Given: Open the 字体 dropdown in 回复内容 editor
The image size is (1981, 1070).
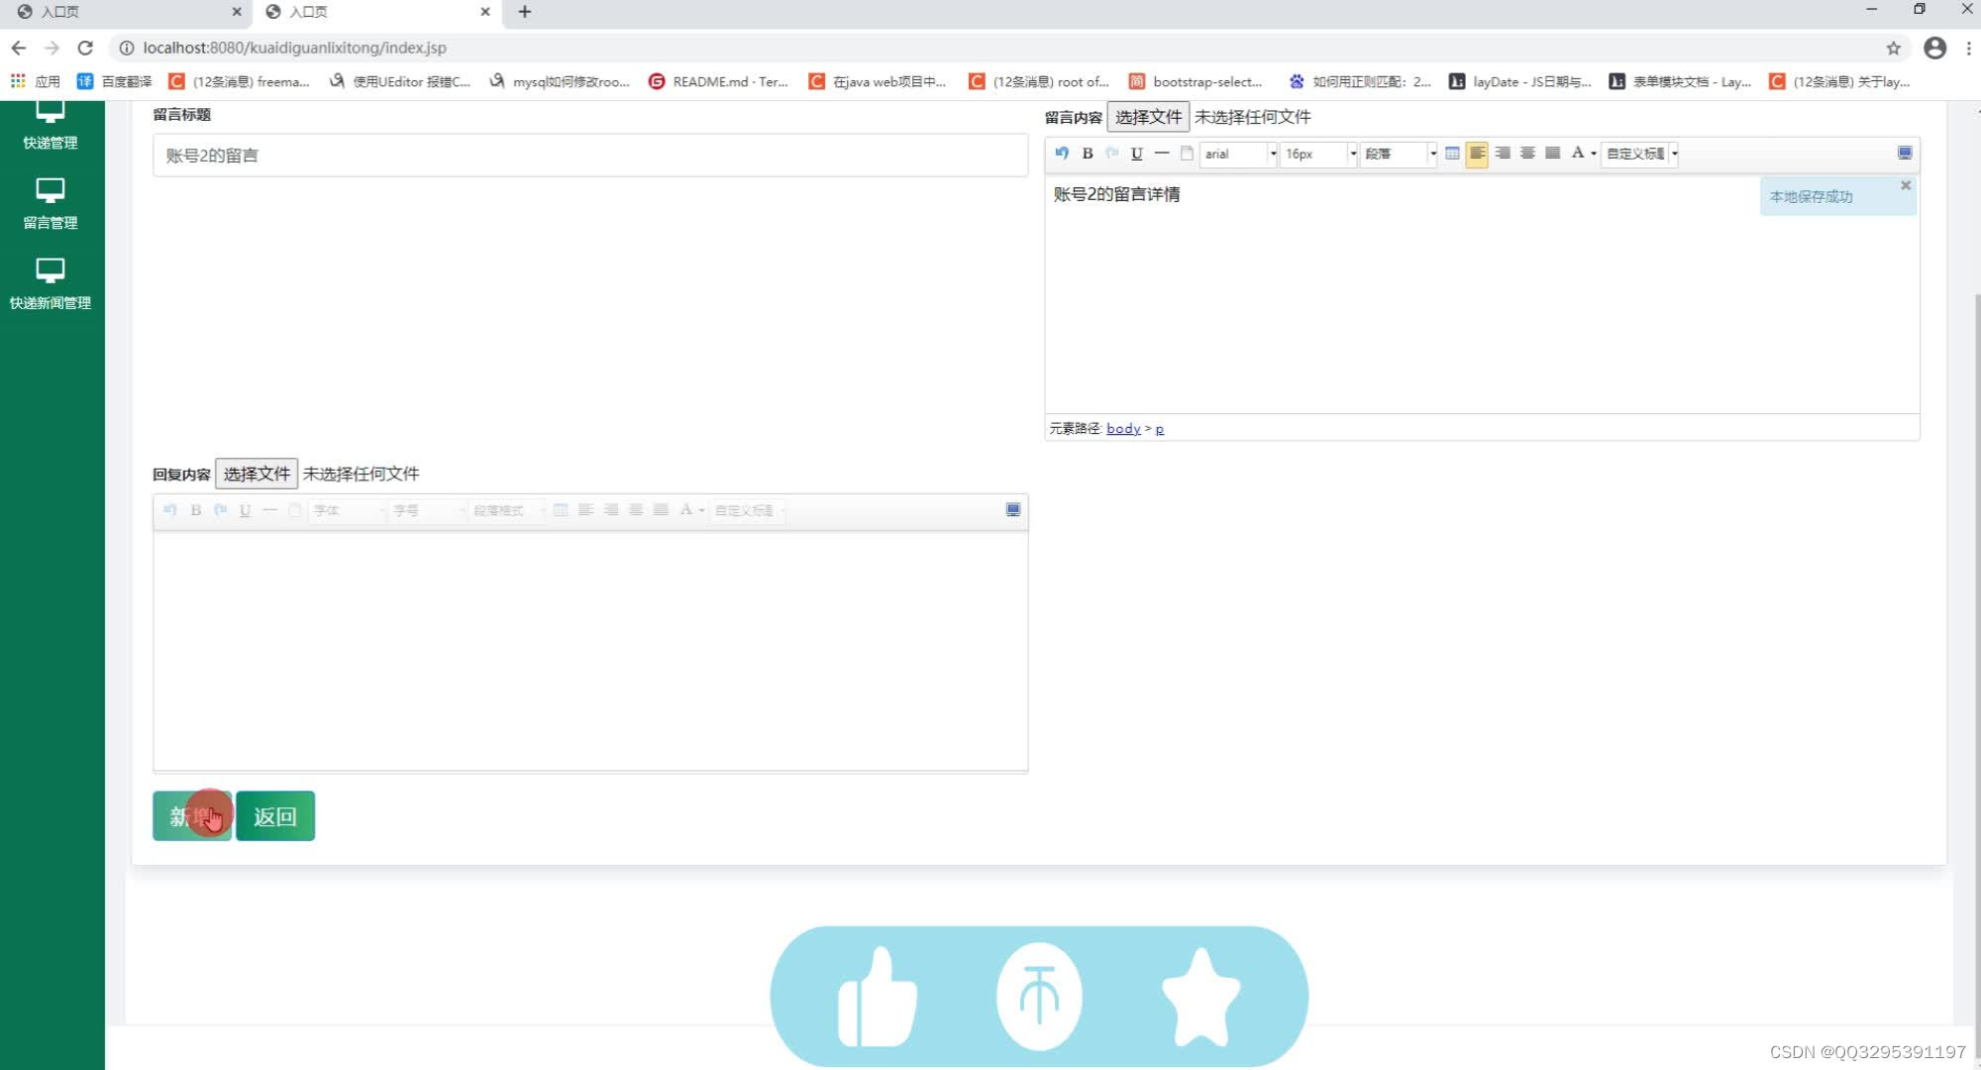Looking at the screenshot, I should [348, 510].
